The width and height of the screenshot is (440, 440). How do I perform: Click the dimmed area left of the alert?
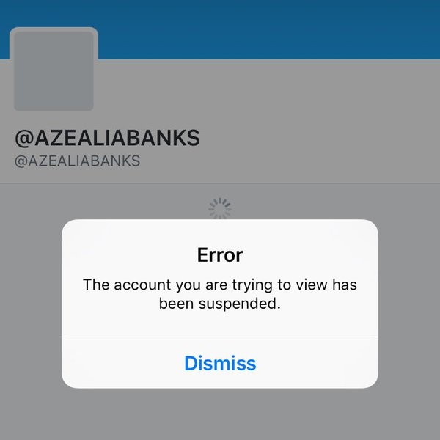31,303
